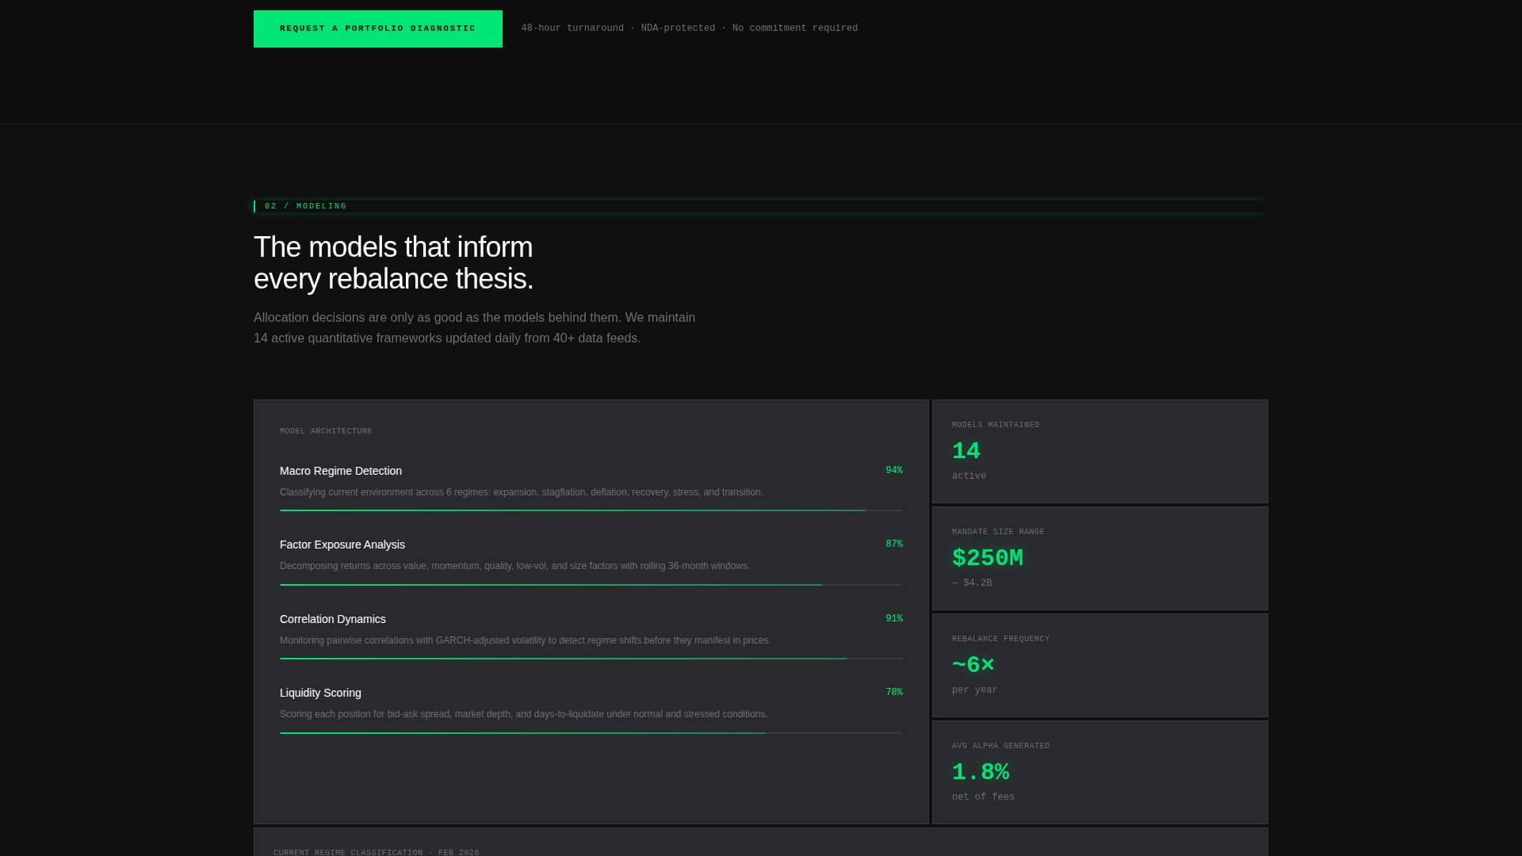Click the '— $4.2B' range text

coord(972,583)
